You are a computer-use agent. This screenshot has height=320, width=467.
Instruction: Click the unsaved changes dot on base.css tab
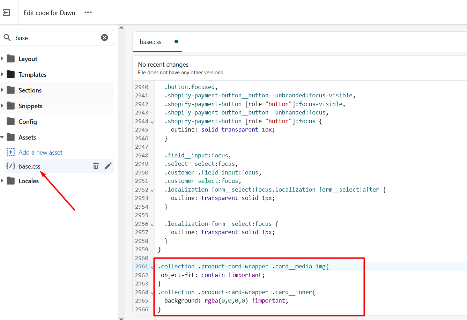pyautogui.click(x=176, y=42)
